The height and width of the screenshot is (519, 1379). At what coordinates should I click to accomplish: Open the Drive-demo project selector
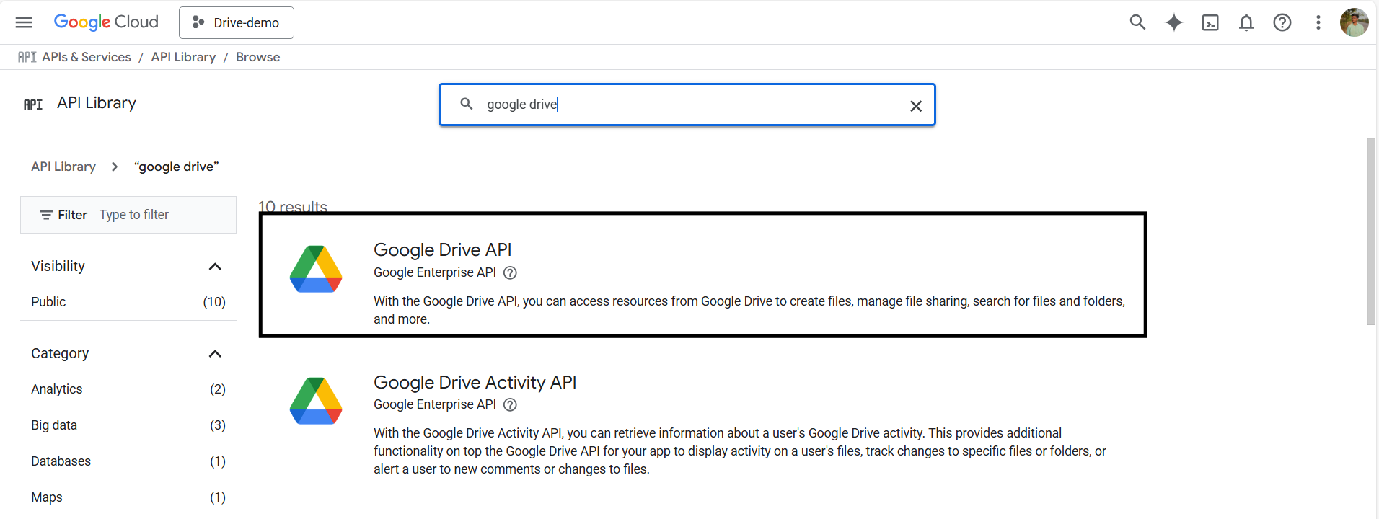[236, 22]
